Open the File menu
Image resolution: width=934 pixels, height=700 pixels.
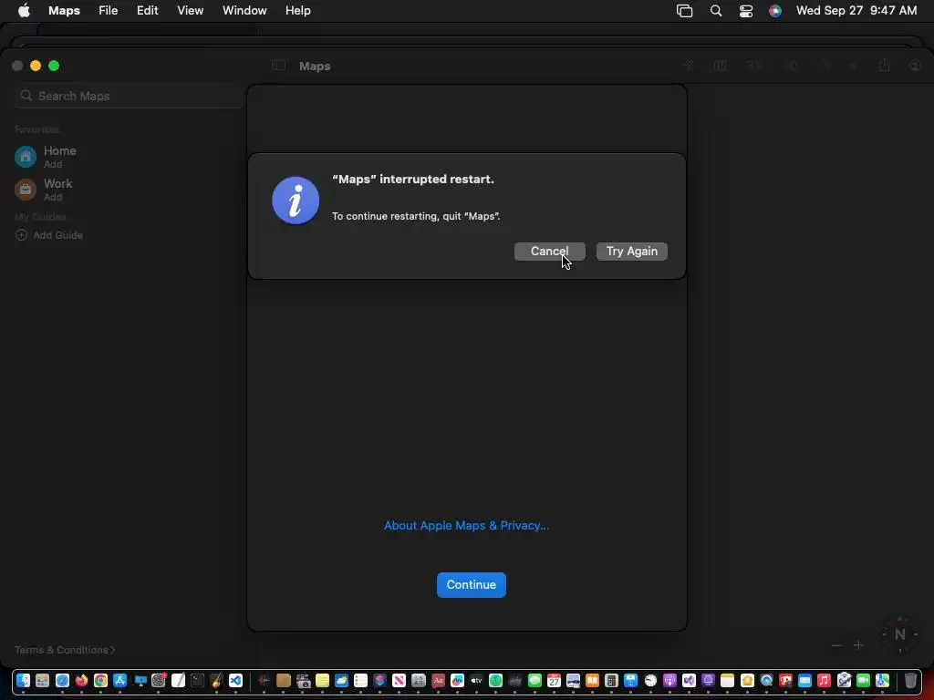coord(108,11)
